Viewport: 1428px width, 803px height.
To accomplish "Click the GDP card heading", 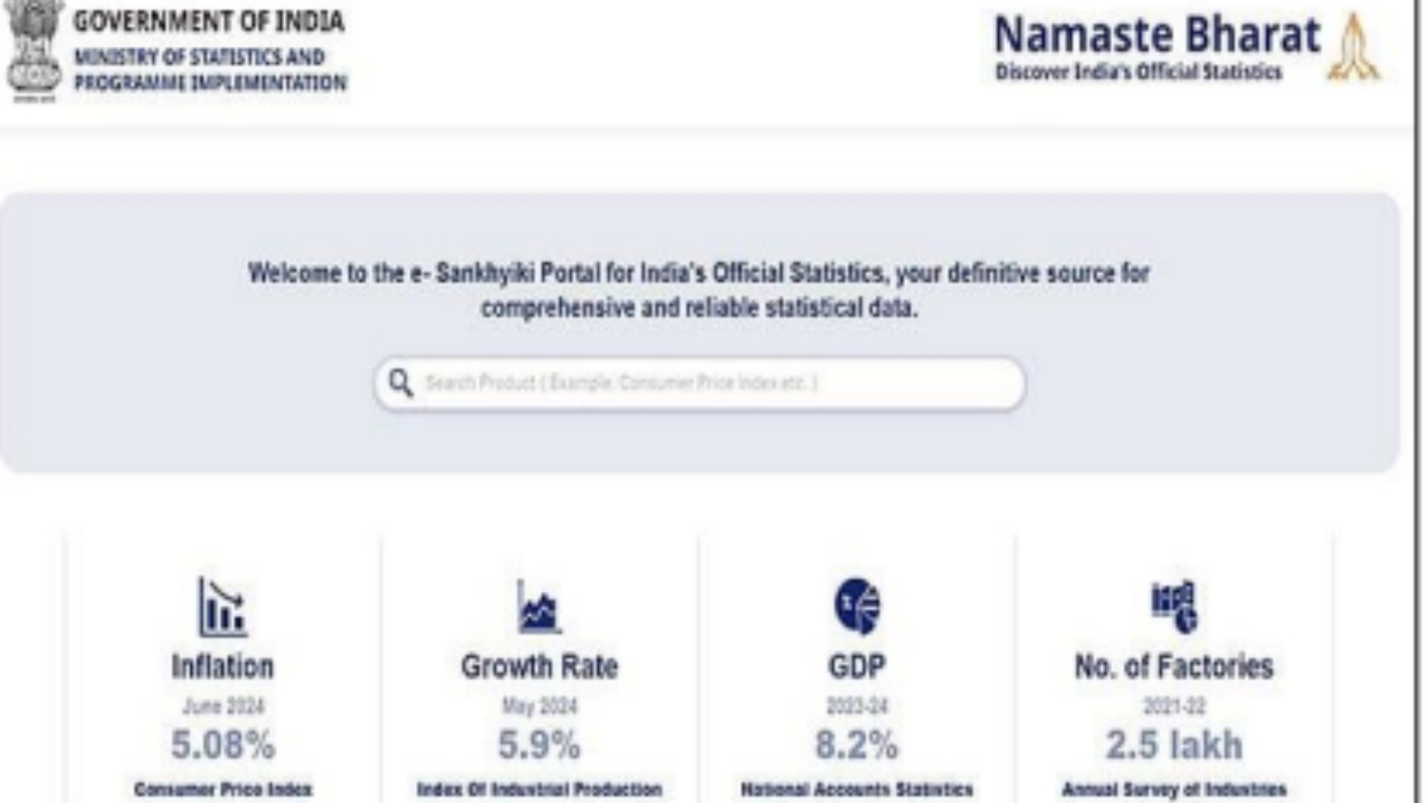I will coord(857,666).
